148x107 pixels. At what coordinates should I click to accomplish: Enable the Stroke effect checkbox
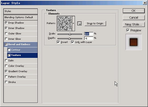[6, 82]
